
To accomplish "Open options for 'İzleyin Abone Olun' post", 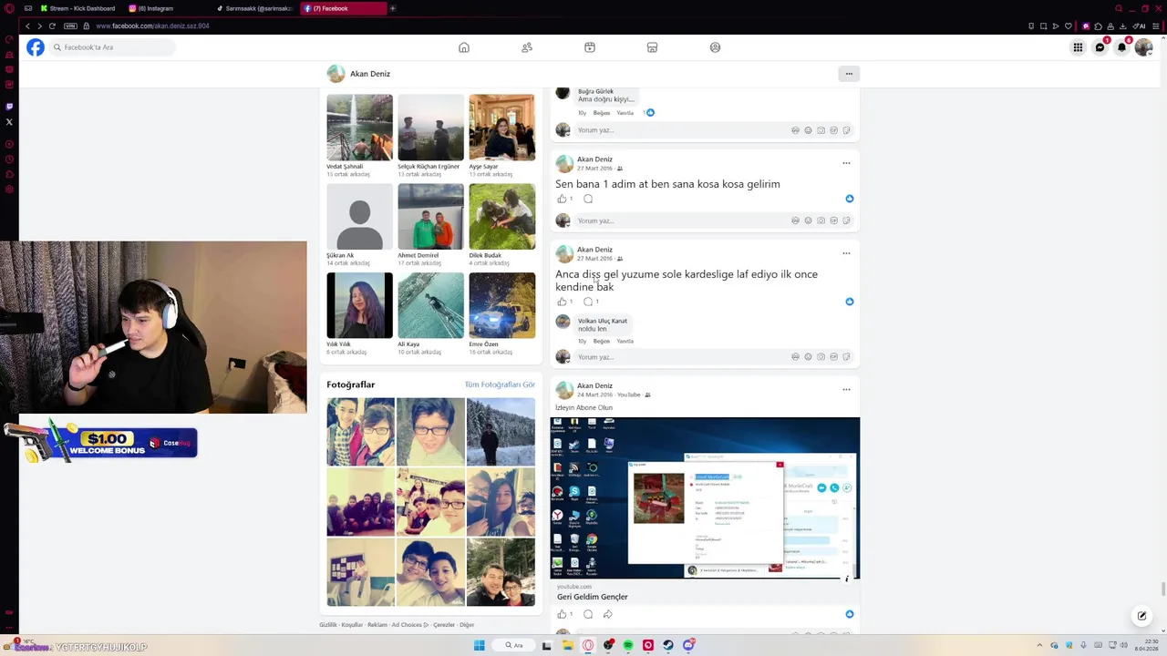I will [846, 390].
